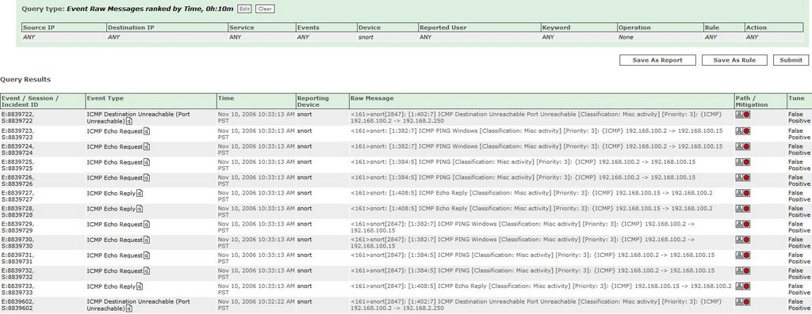Click Action value ANY in query table
812x314 pixels.
[752, 37]
